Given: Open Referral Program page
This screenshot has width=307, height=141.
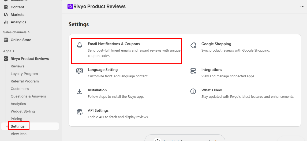Looking at the screenshot, I should 25,81.
